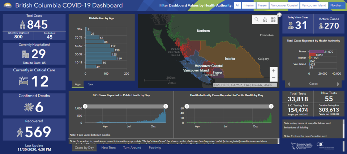Click B.C. Testing Rate value 154,474

coord(297,110)
